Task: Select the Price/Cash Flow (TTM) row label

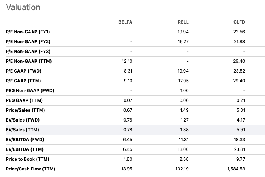Action: click(30, 169)
